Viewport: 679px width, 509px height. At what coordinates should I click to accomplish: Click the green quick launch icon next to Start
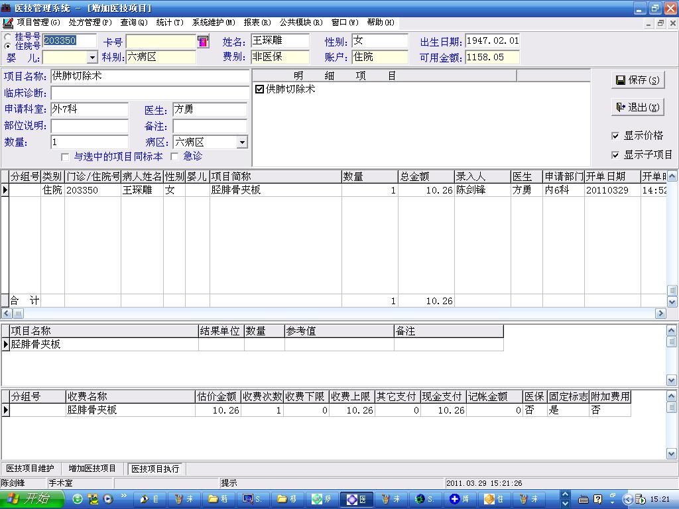pos(78,499)
